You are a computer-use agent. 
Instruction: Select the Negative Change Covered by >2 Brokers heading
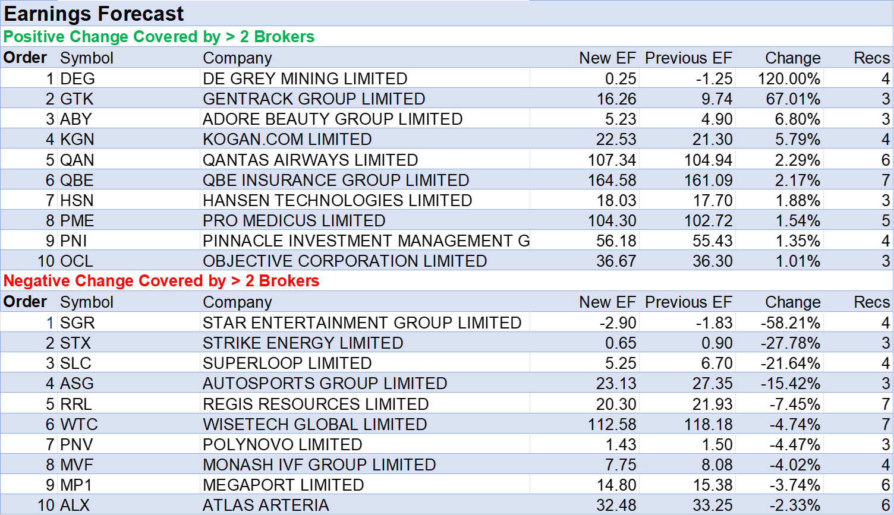[x=162, y=281]
